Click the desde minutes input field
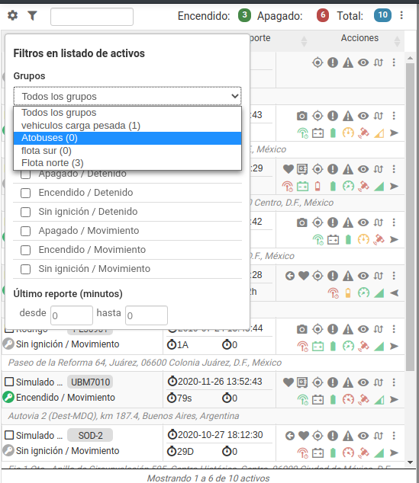This screenshot has width=419, height=483. coord(72,315)
